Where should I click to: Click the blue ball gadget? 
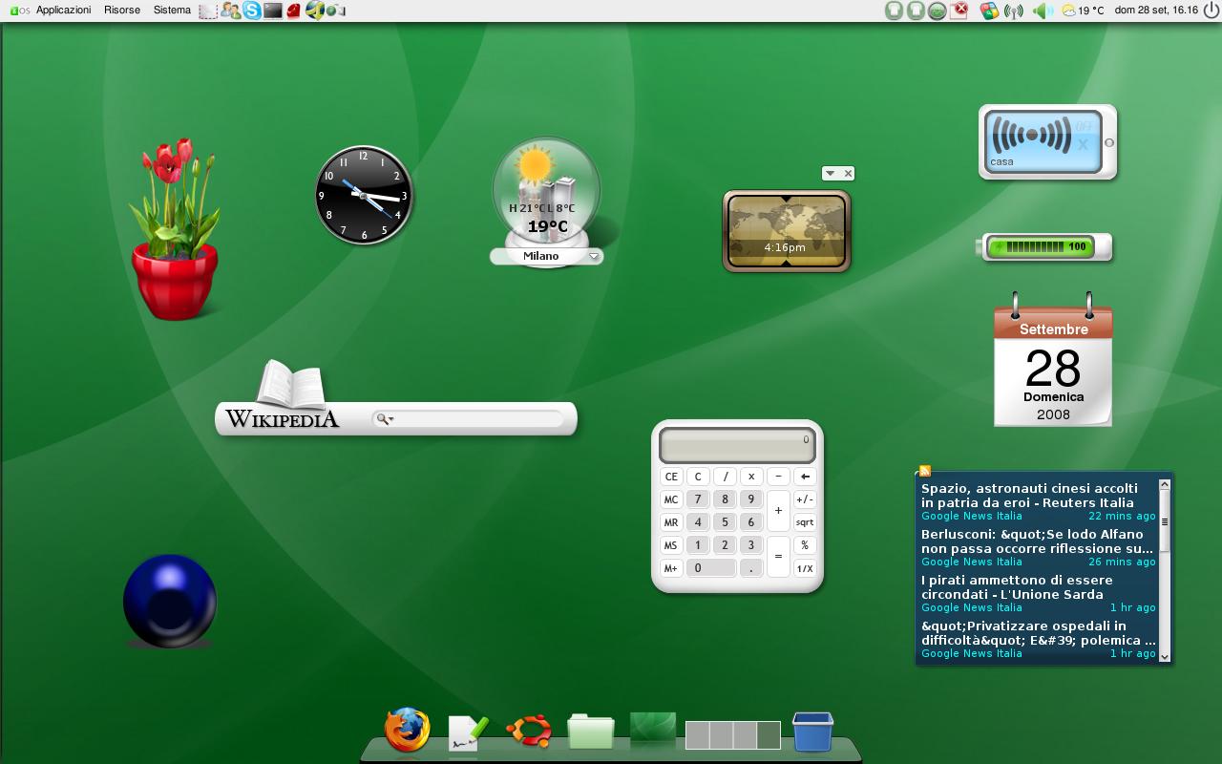coord(170,602)
